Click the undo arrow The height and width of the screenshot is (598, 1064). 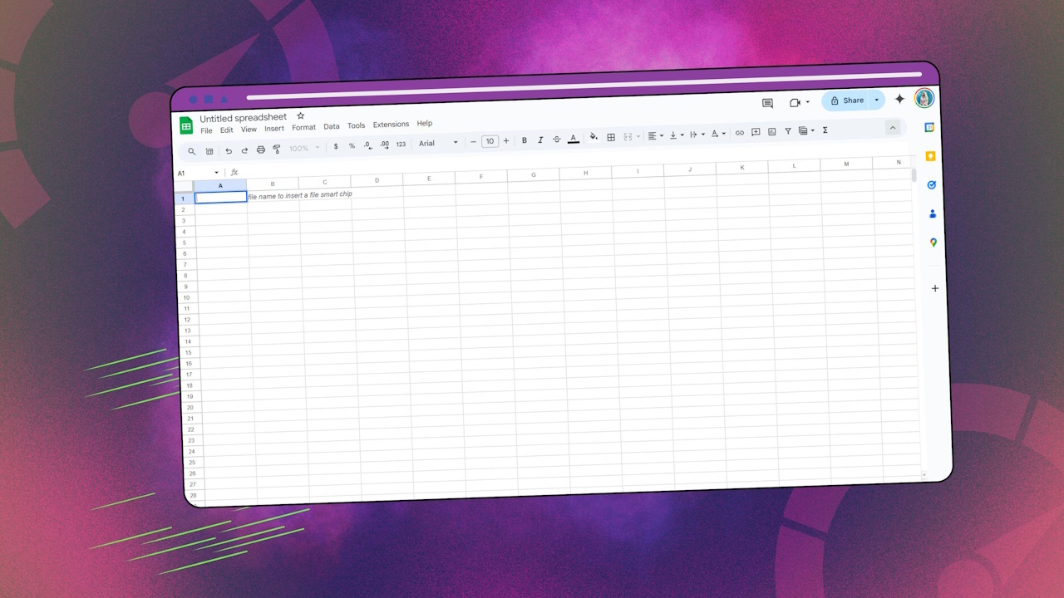click(229, 150)
